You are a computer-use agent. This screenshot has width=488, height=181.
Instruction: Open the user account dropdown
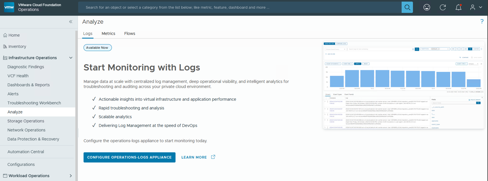476,7
